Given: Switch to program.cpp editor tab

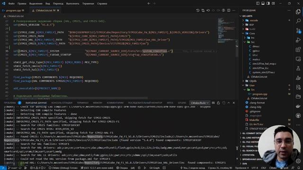Looking at the screenshot, I should tap(14, 10).
